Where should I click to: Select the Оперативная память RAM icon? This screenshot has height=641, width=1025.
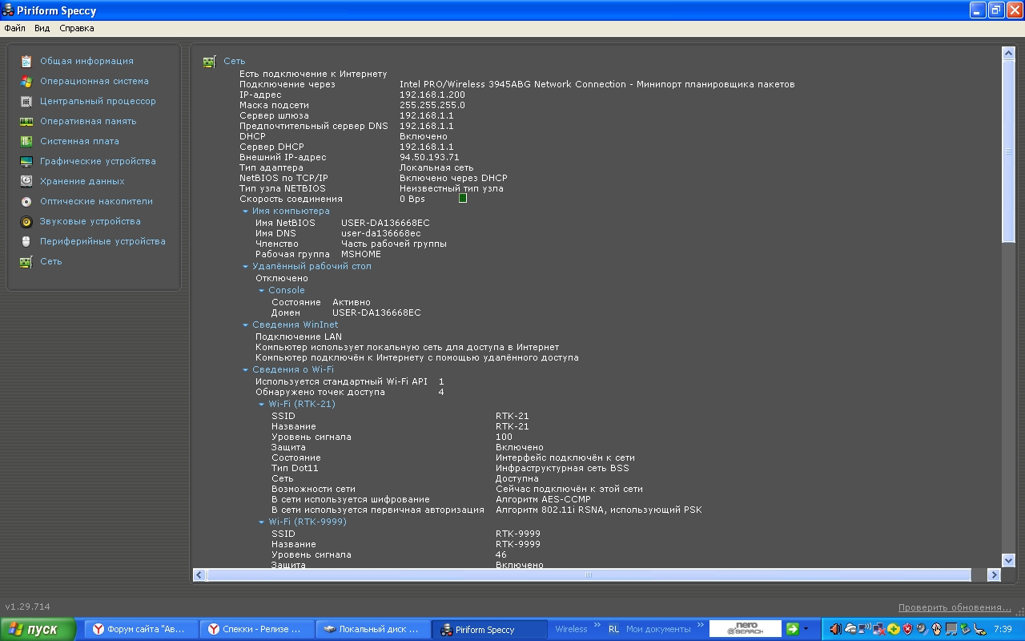click(x=26, y=121)
